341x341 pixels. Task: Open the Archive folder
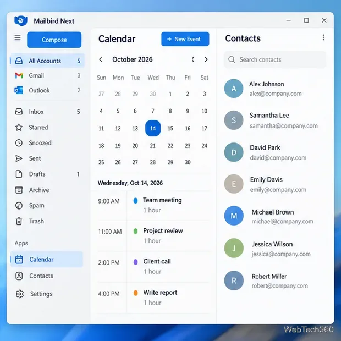tap(47, 190)
